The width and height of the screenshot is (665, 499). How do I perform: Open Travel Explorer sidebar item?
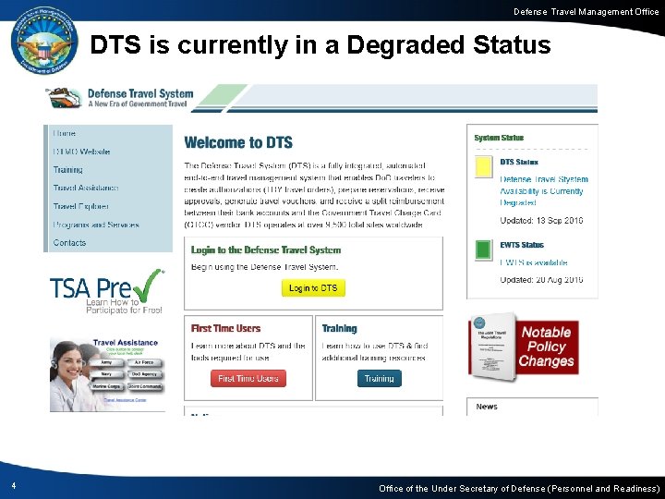[x=81, y=206]
